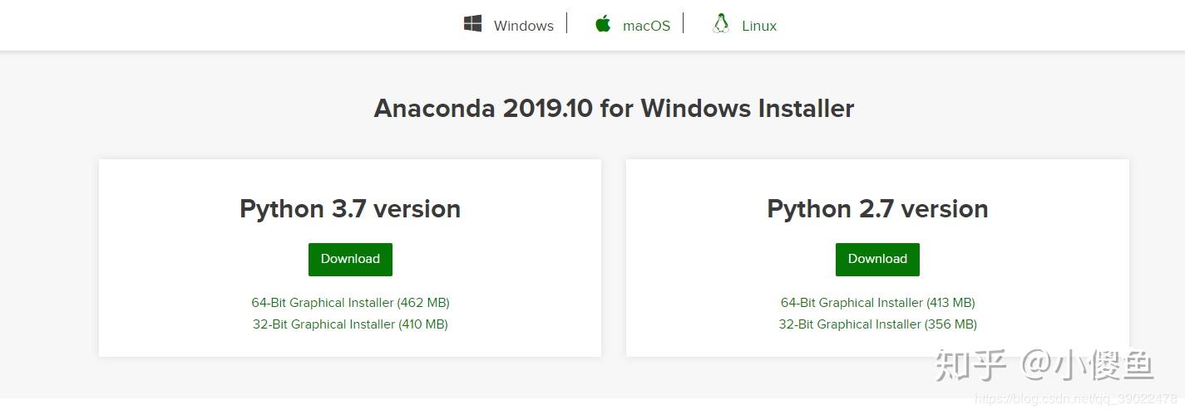Open the Linux tab label
The height and width of the screenshot is (414, 1185).
758,26
